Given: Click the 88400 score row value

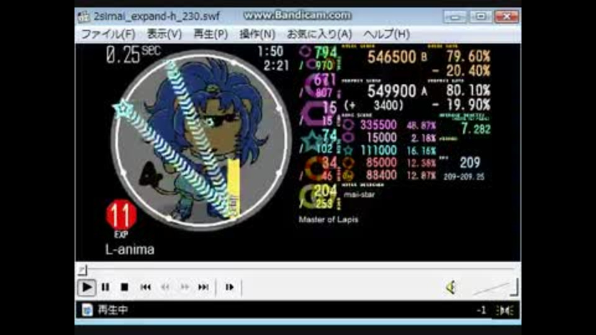Looking at the screenshot, I should (x=381, y=175).
